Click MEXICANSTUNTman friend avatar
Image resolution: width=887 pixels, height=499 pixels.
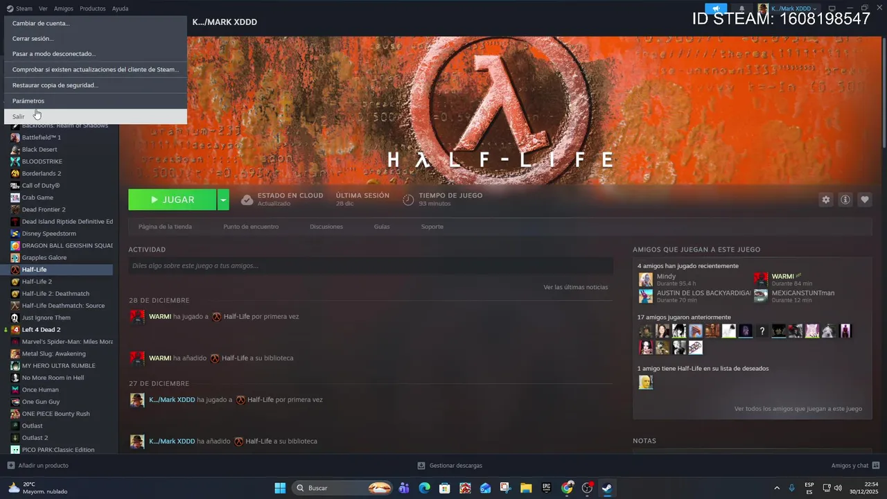761,296
